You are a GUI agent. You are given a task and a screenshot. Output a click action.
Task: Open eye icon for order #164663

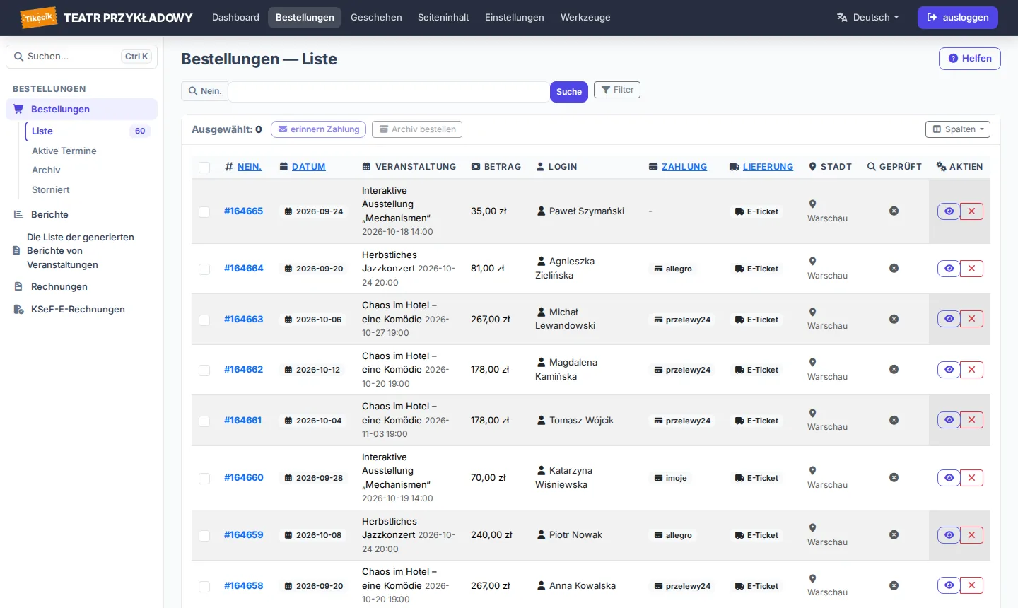click(x=949, y=319)
